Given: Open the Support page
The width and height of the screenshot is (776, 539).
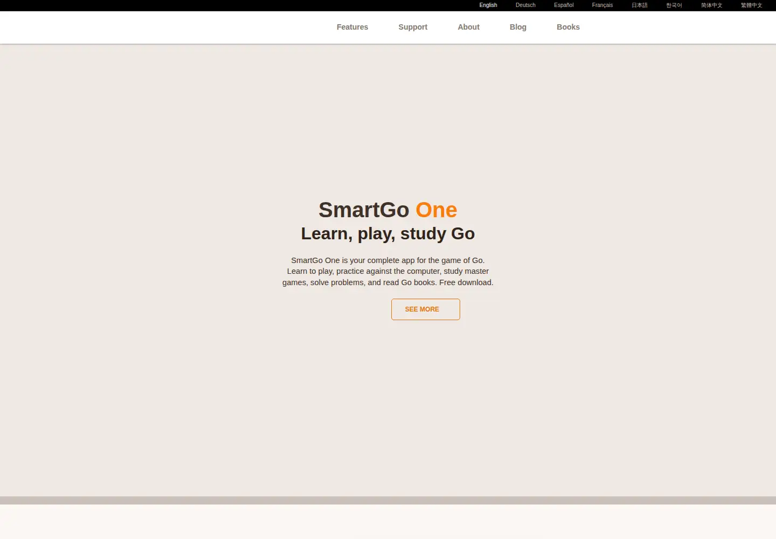Looking at the screenshot, I should (413, 27).
